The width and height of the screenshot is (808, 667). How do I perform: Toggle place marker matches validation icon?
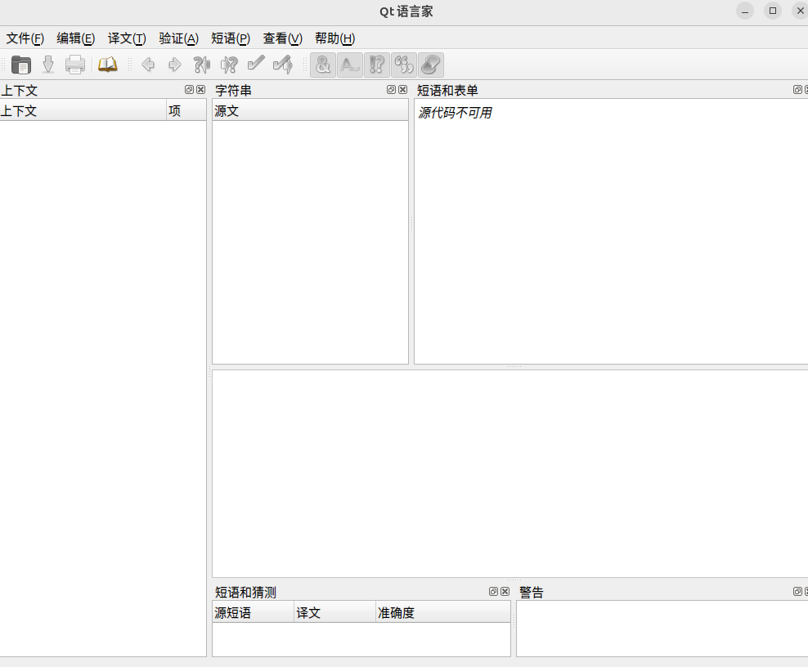click(404, 65)
